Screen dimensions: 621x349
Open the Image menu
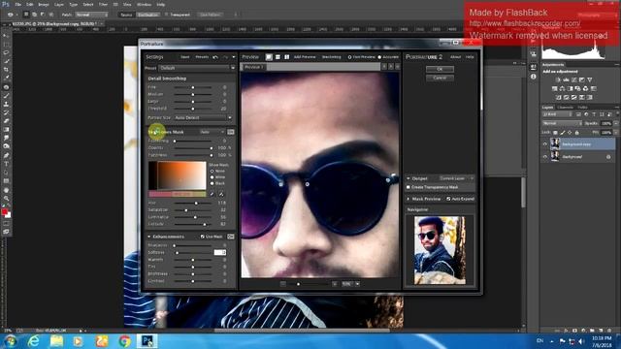[x=43, y=4]
